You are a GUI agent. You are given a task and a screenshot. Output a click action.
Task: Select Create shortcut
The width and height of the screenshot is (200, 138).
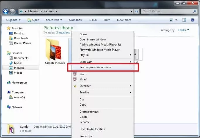[103, 112]
